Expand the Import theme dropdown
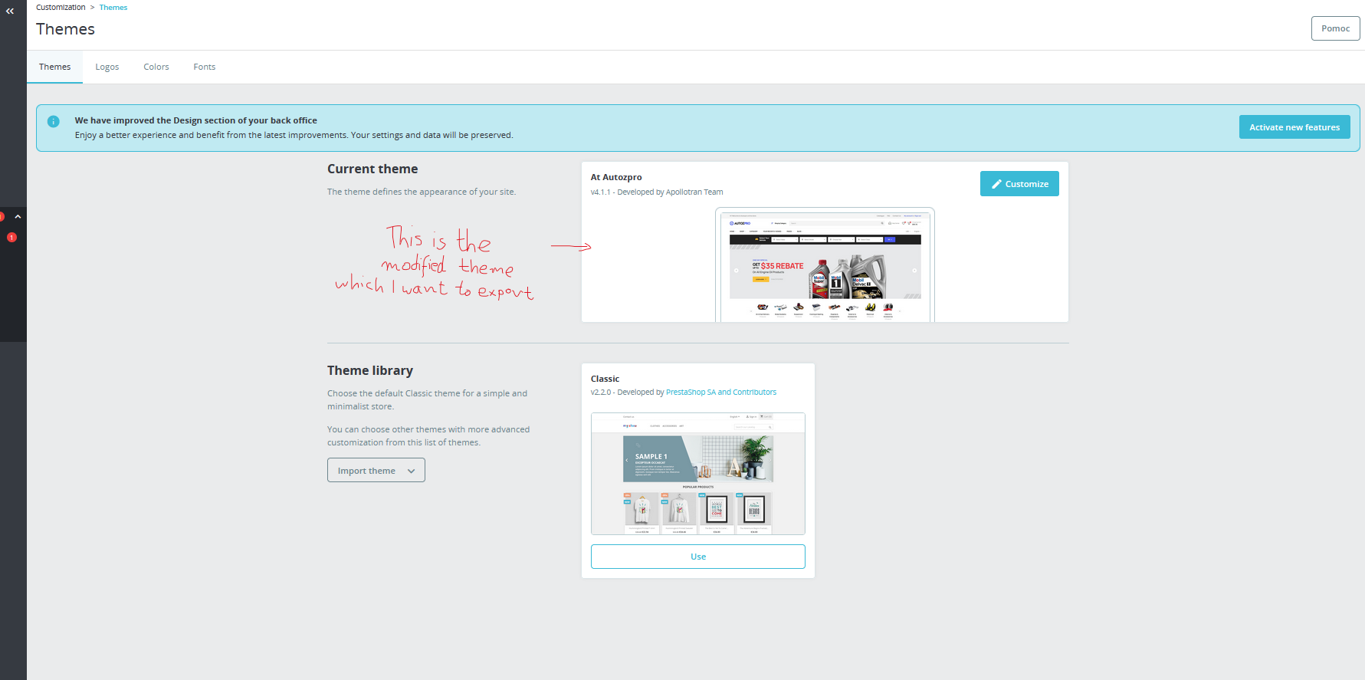Viewport: 1365px width, 680px height. [x=376, y=471]
